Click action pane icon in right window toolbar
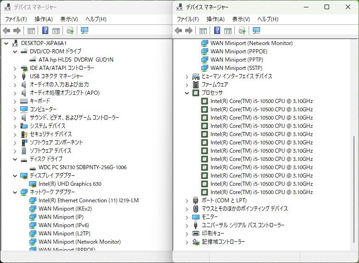359x263 pixels. pos(228,30)
